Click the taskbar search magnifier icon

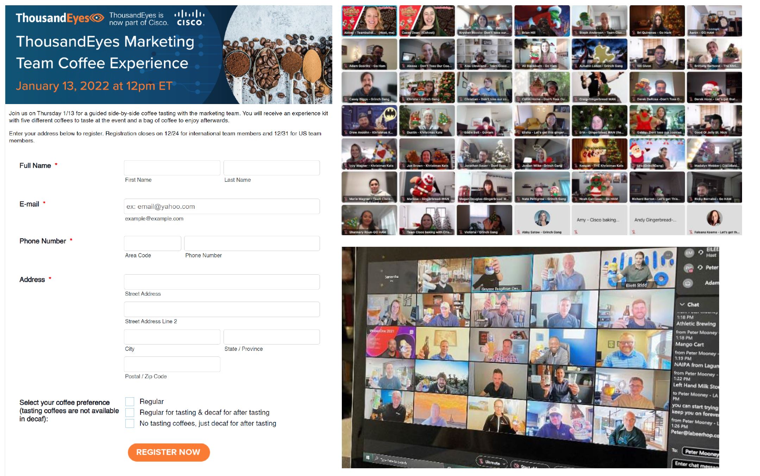[x=377, y=458]
